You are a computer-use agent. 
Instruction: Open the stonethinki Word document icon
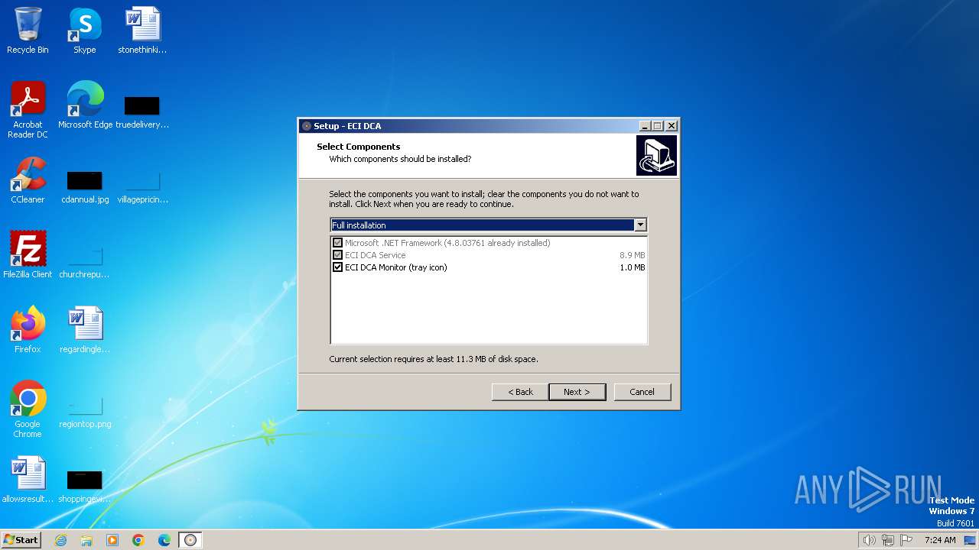[142, 31]
